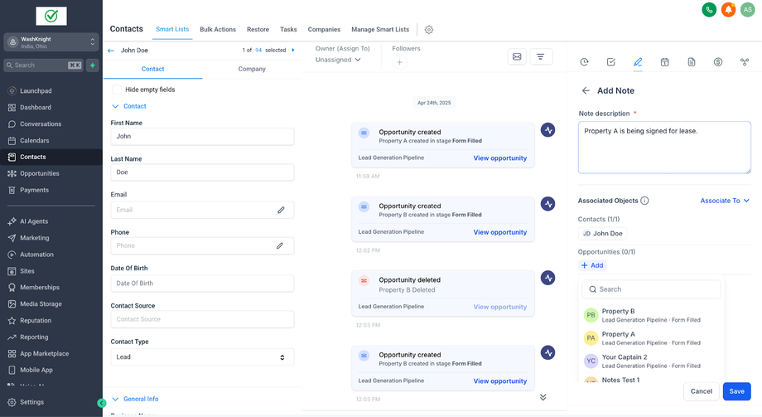This screenshot has height=417, width=762.
Task: Open the tasks checkmark icon panel
Action: [x=610, y=62]
